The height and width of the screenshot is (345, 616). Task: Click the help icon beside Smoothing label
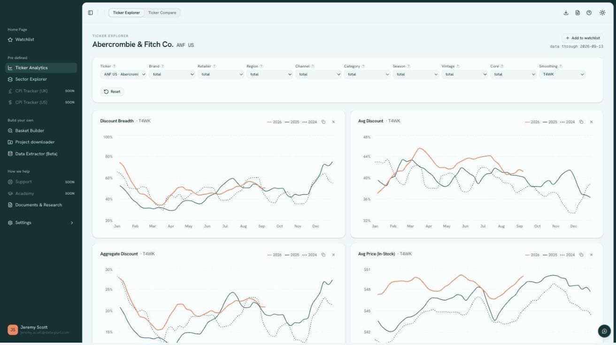coord(561,67)
